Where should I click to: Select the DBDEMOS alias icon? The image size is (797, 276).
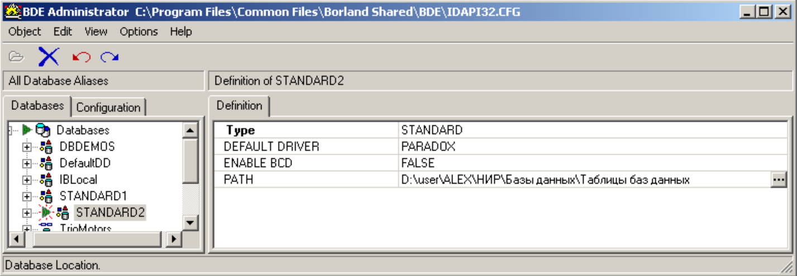(x=46, y=147)
